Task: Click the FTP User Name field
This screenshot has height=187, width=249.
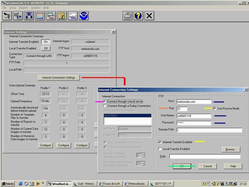Action: coord(194,116)
